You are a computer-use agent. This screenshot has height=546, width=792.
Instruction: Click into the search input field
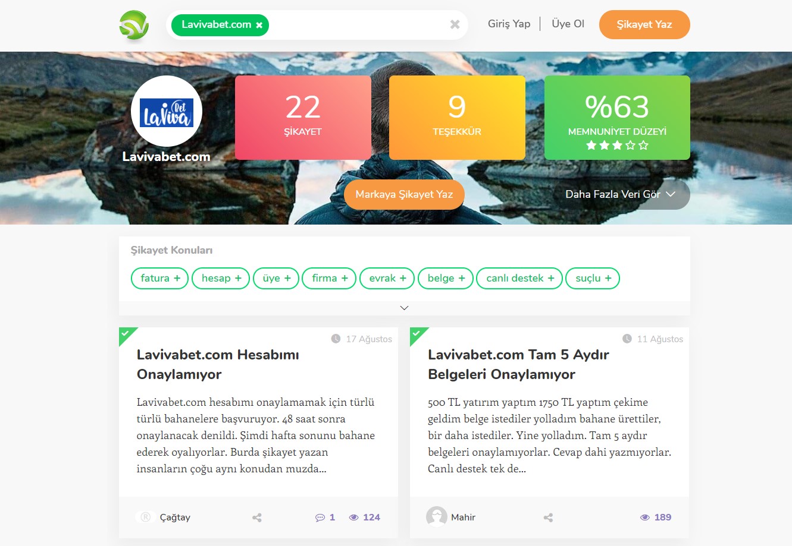pyautogui.click(x=357, y=25)
